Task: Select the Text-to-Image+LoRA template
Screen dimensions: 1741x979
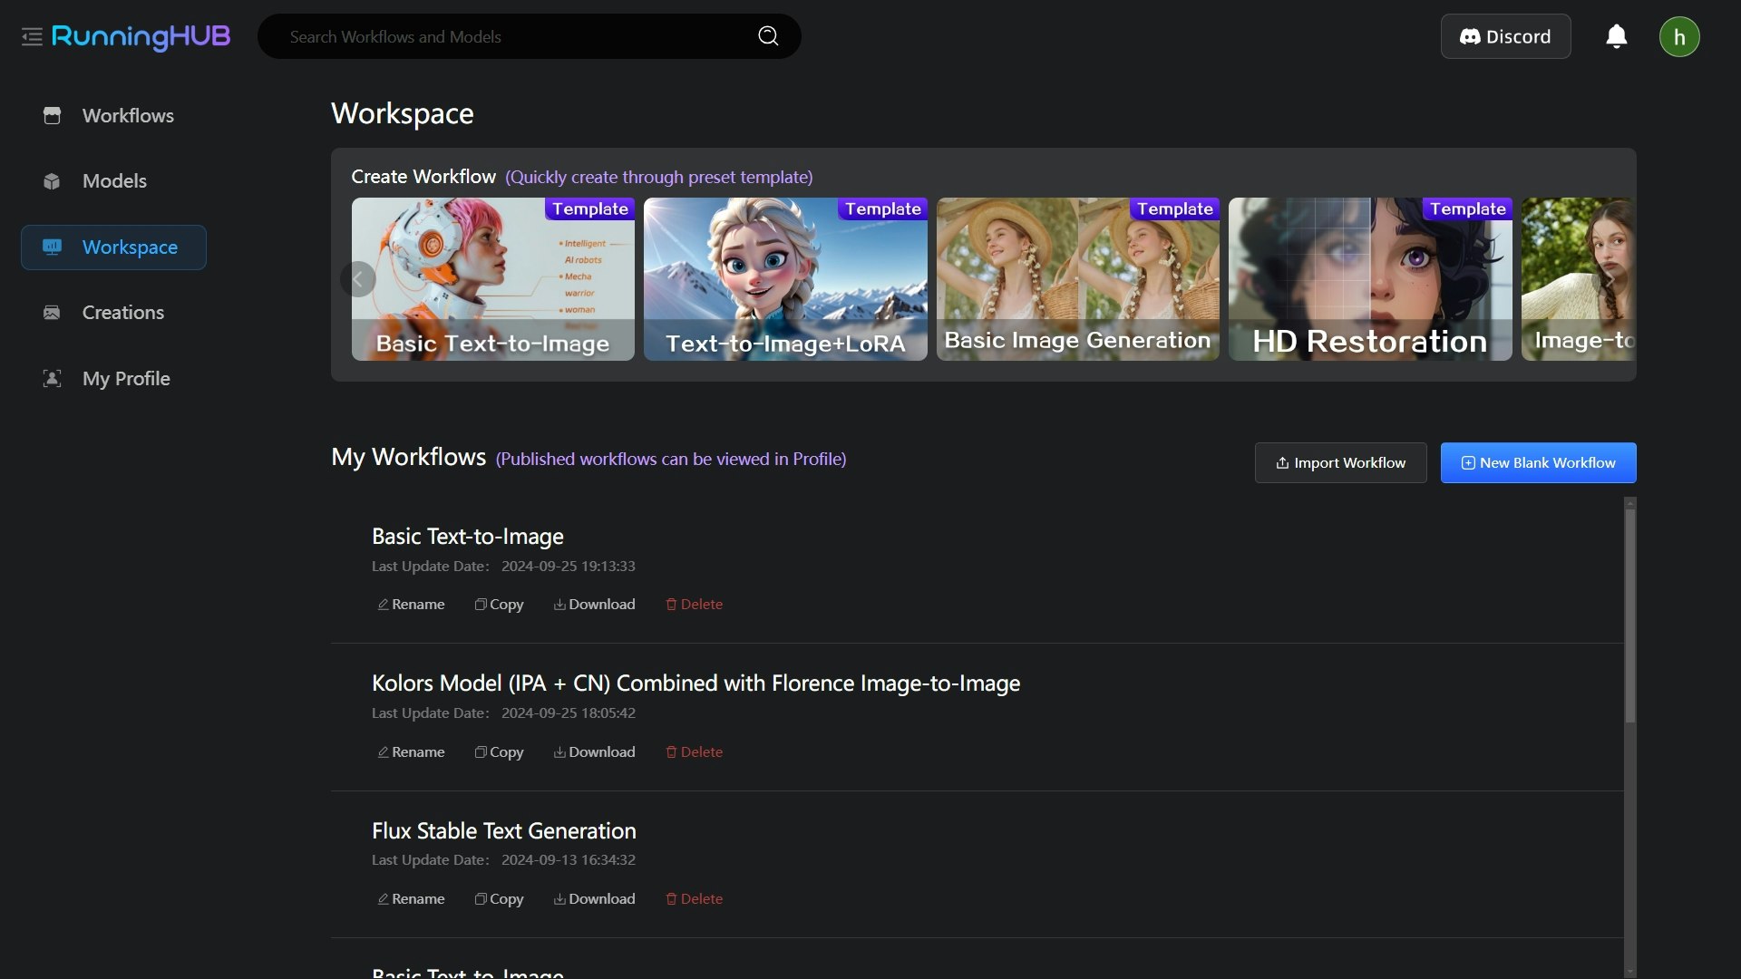Action: 785,279
